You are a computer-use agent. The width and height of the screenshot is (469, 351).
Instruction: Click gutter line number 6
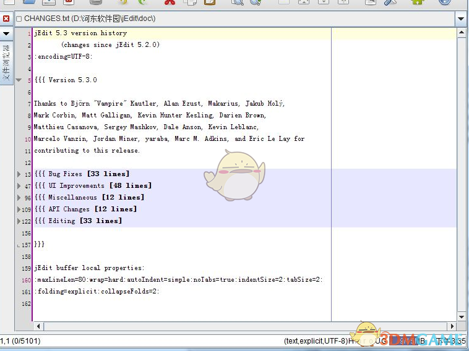[x=29, y=92]
